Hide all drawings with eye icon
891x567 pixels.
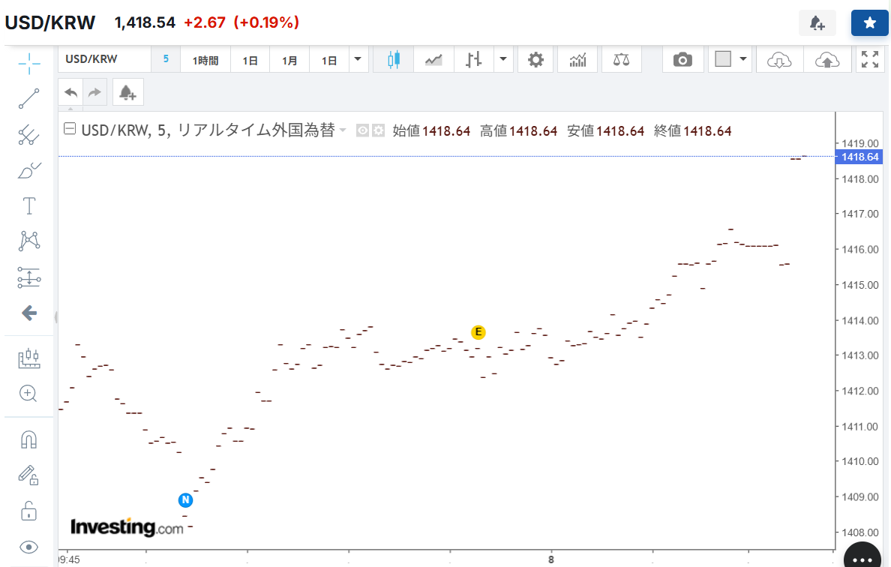click(x=29, y=547)
